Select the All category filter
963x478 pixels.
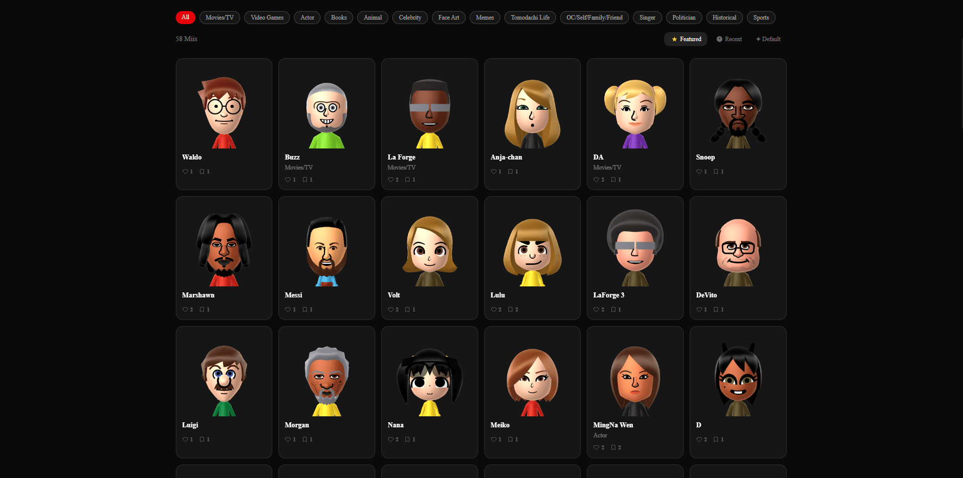[x=185, y=18]
